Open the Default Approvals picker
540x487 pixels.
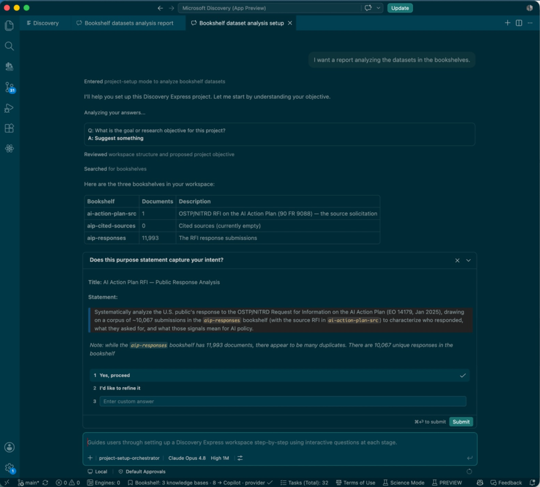pyautogui.click(x=142, y=472)
